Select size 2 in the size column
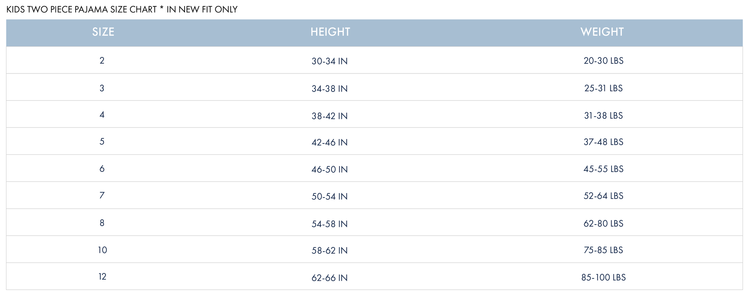The height and width of the screenshot is (295, 749). 102,60
